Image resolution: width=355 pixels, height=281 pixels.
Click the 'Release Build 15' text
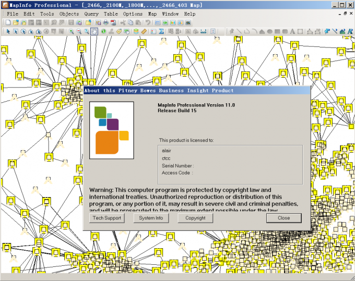tap(177, 111)
